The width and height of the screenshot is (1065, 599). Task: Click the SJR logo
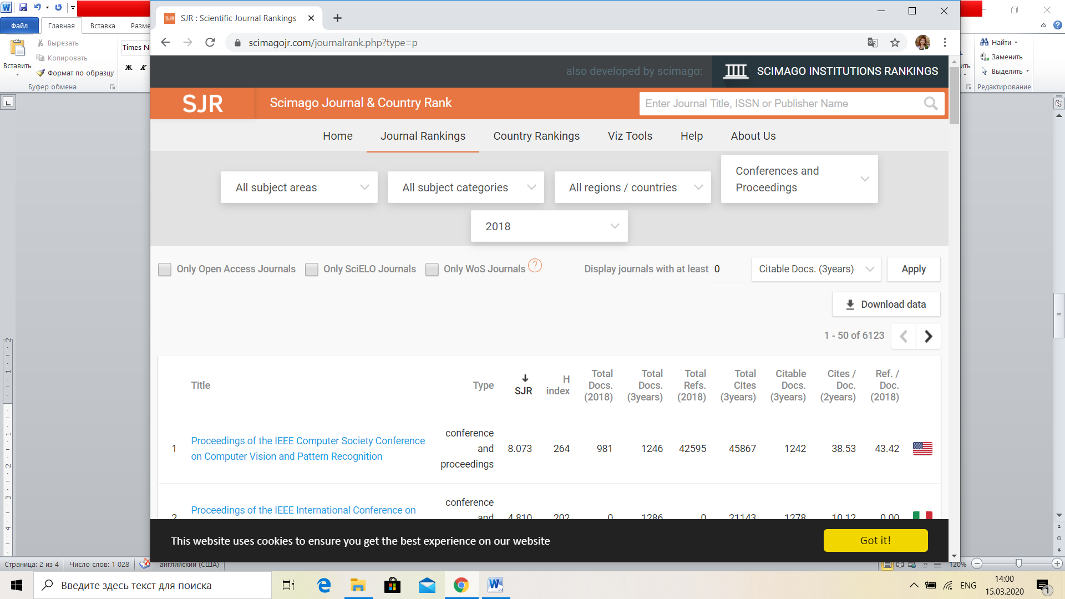pyautogui.click(x=203, y=104)
